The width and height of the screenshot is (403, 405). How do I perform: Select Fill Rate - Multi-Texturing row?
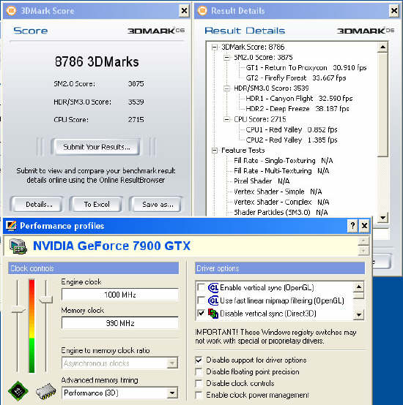[281, 171]
